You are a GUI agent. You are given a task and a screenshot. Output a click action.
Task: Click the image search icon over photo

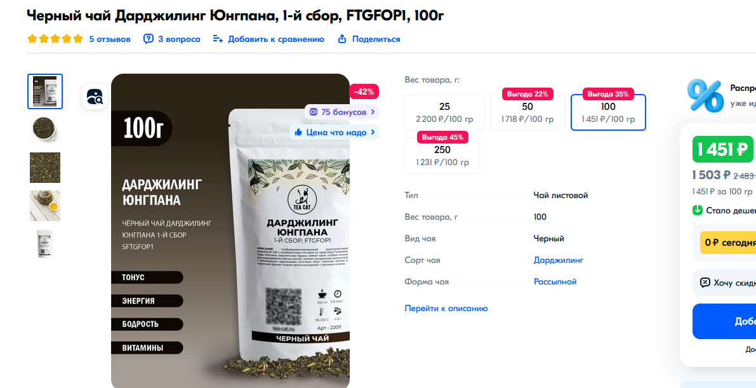[x=95, y=97]
